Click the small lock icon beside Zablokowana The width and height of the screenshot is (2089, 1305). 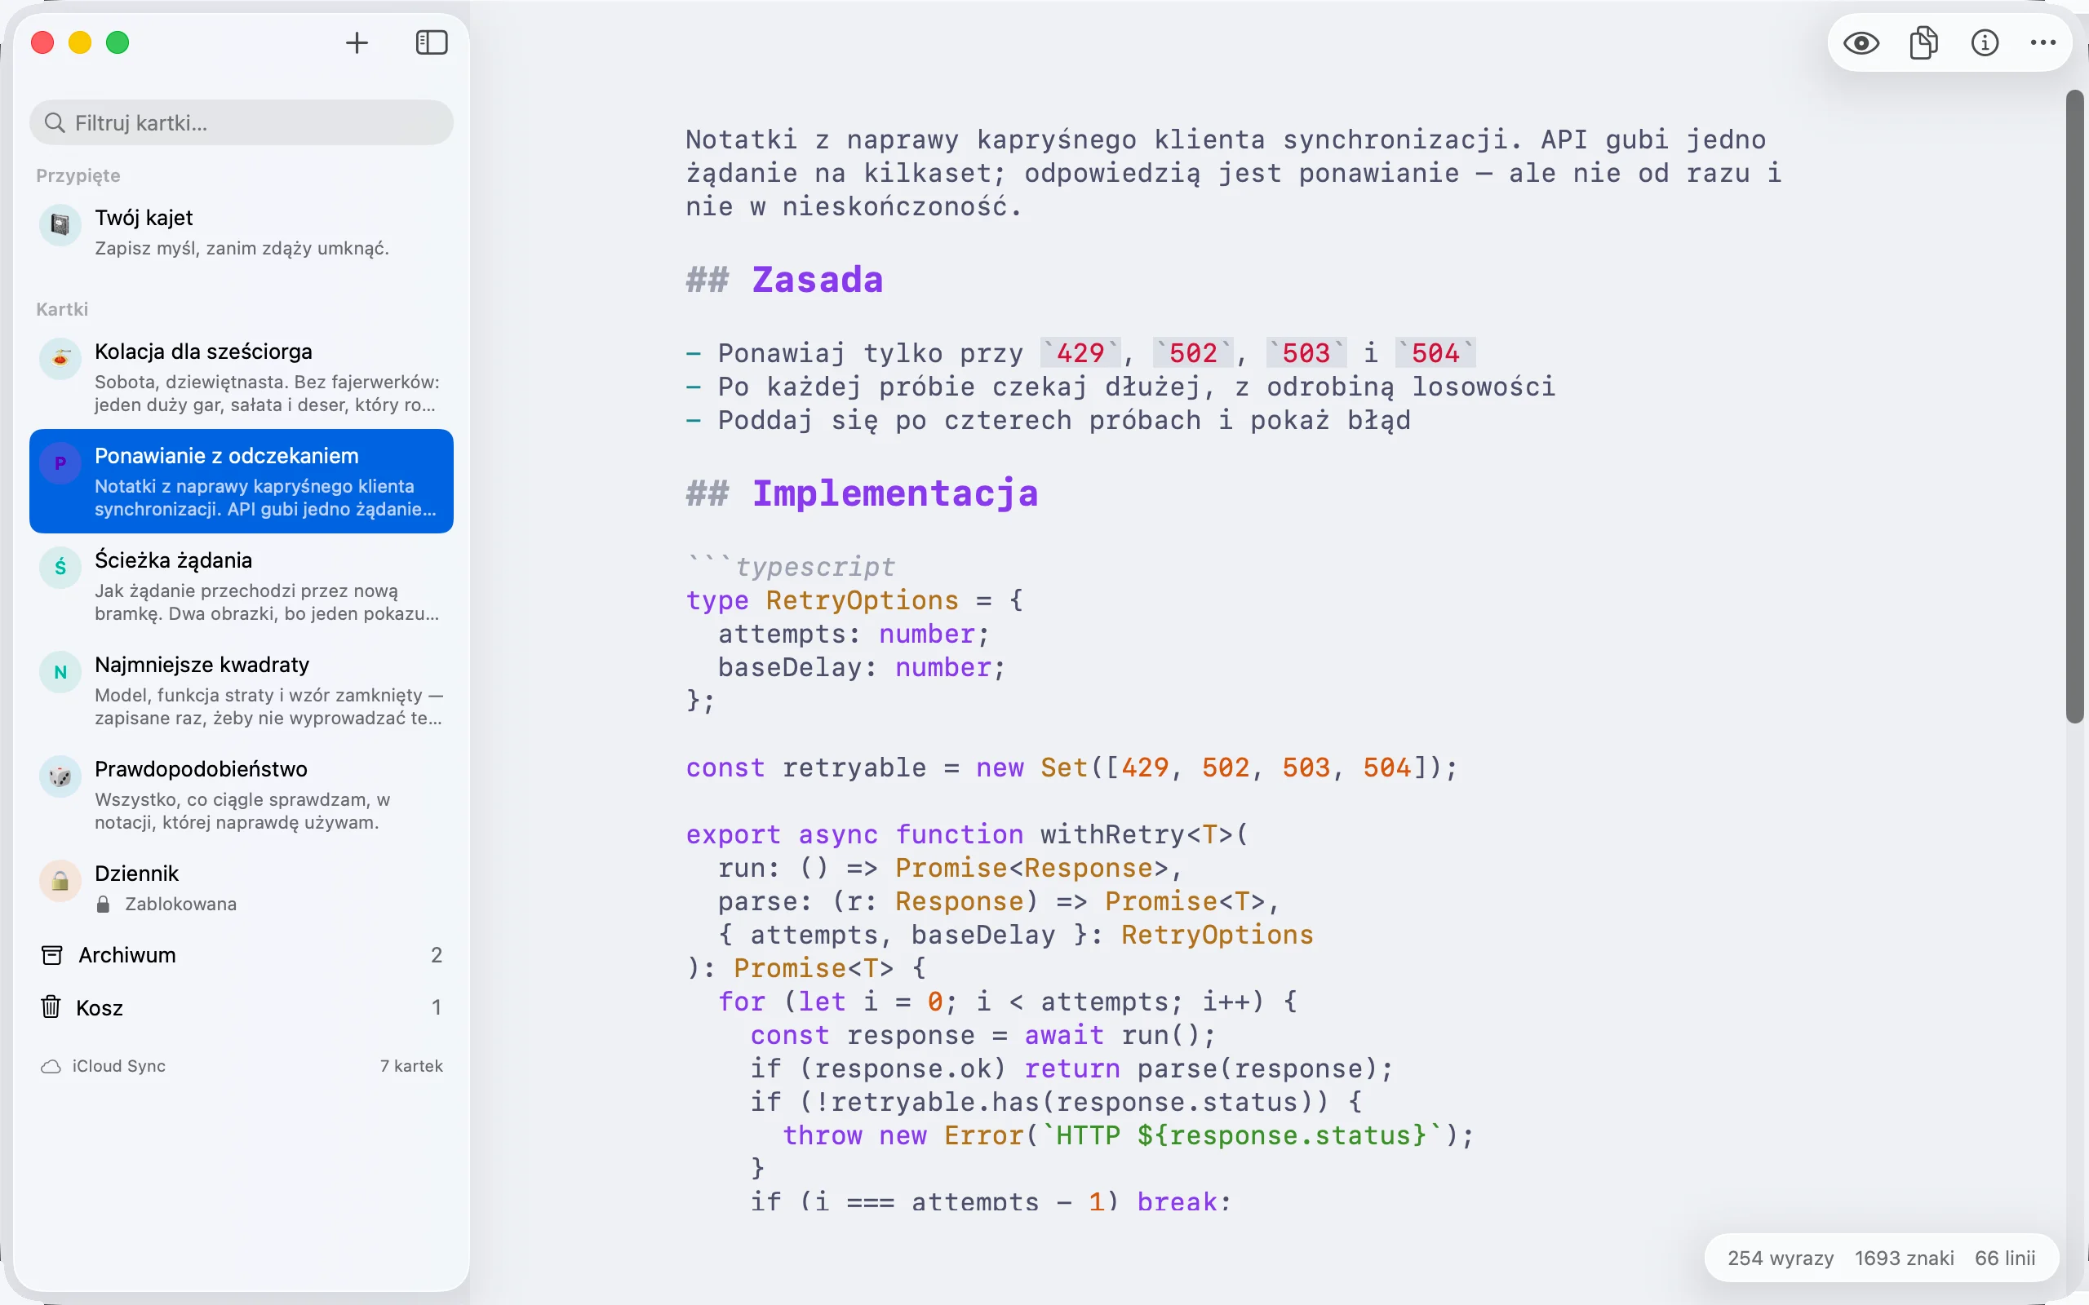(103, 904)
